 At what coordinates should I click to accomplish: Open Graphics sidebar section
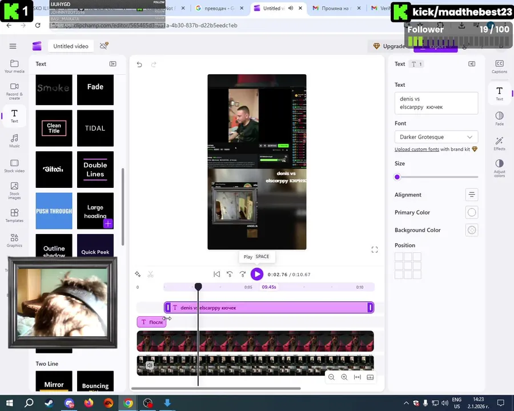coord(14,240)
